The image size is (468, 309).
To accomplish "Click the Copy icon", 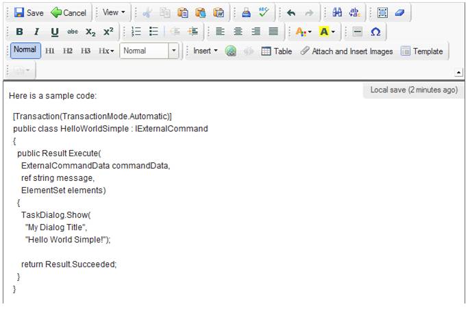I will [x=164, y=13].
